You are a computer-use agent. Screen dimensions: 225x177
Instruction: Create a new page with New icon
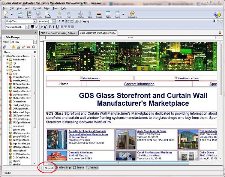(6, 15)
